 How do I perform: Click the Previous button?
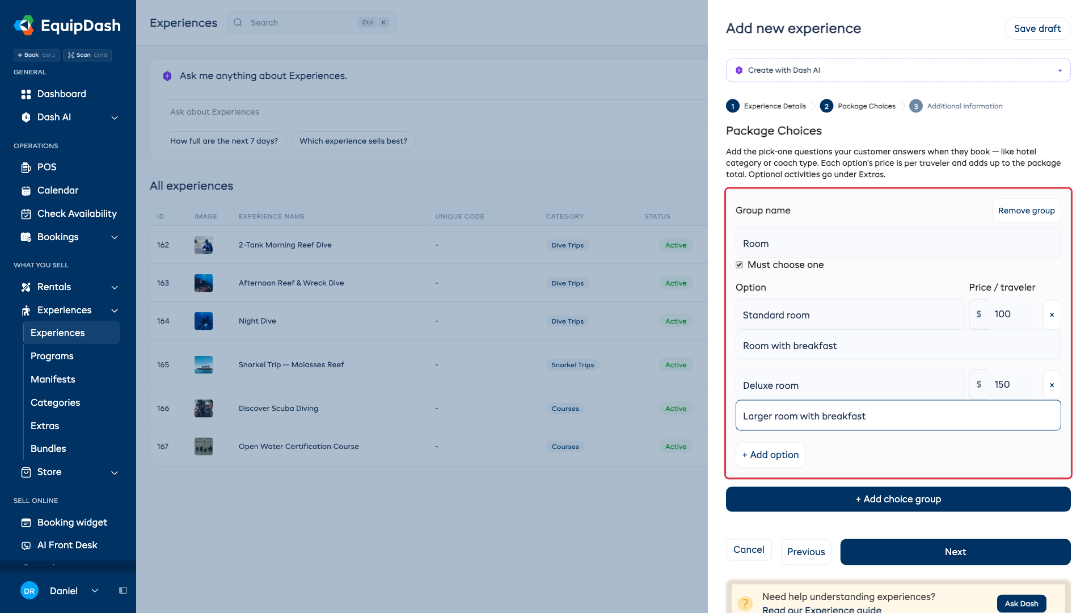pos(806,552)
